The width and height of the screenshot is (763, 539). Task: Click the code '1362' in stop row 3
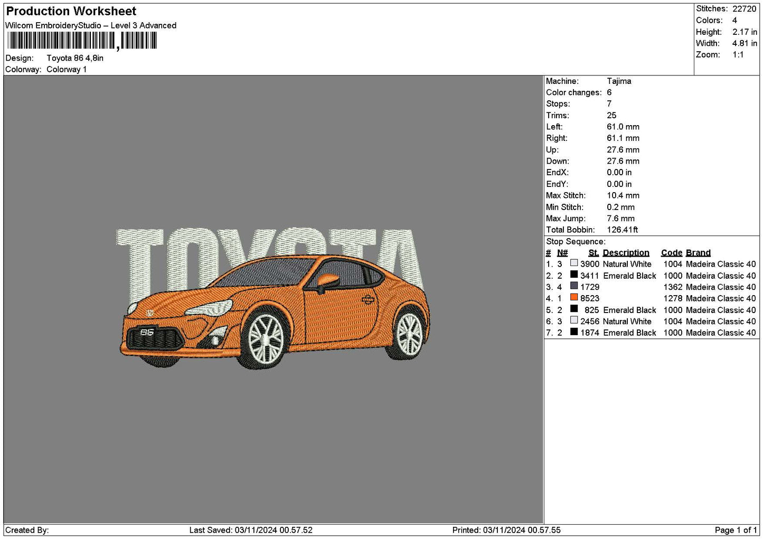click(673, 287)
